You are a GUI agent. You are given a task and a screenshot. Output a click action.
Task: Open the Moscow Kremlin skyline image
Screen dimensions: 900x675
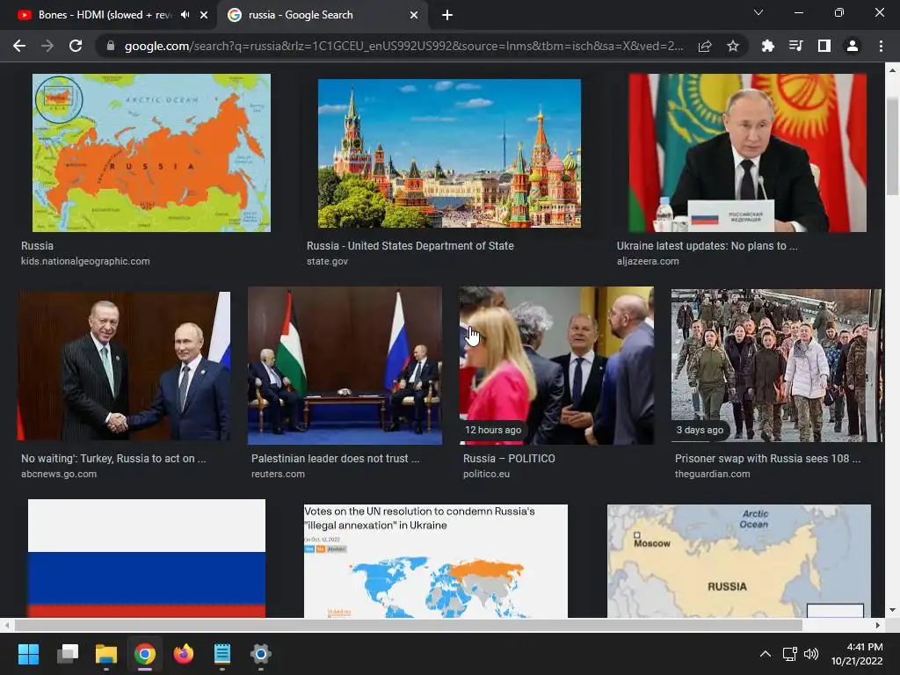point(449,153)
